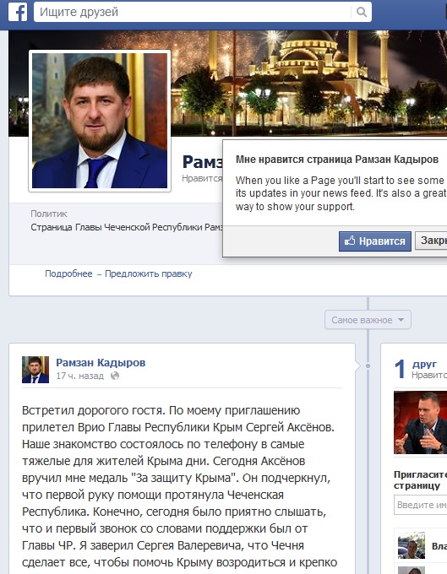Click the page title Рамзан heading
This screenshot has width=447, height=574.
pyautogui.click(x=203, y=162)
